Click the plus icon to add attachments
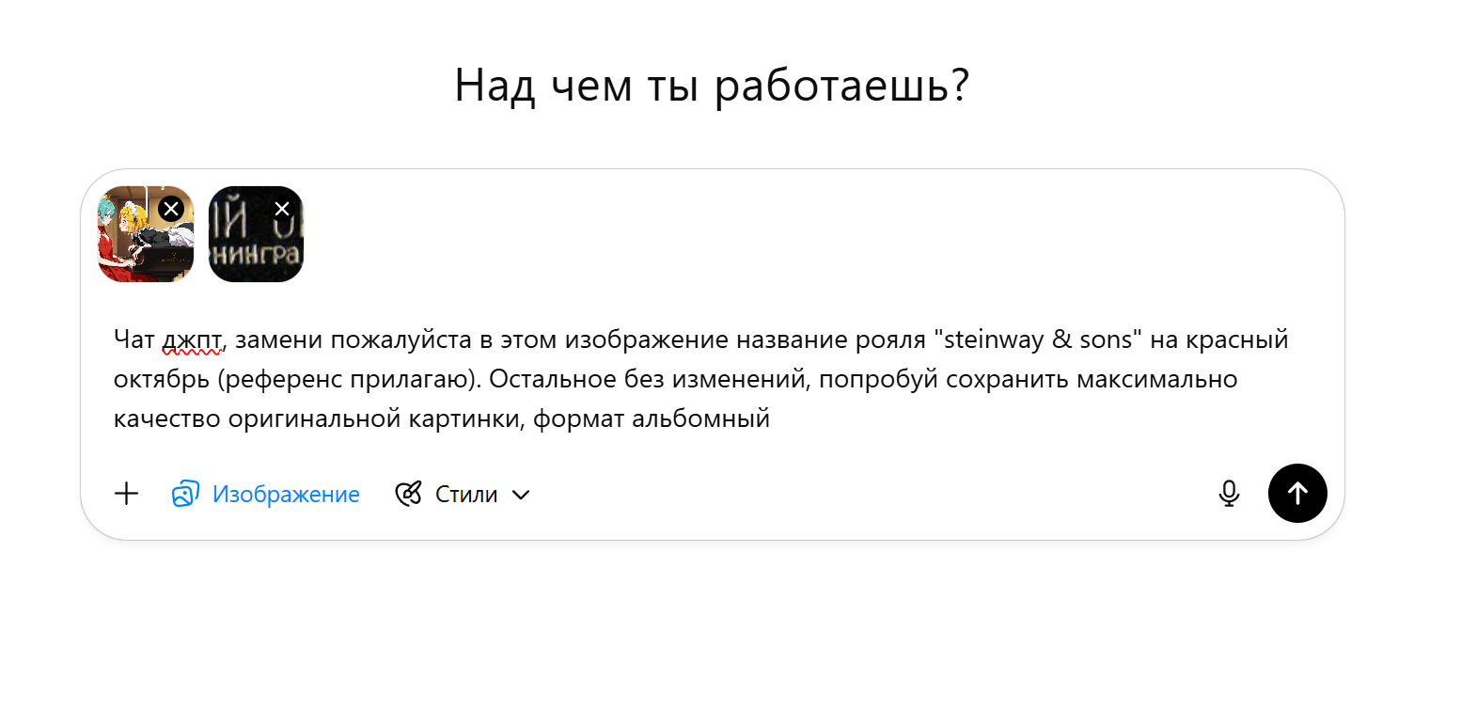The width and height of the screenshot is (1461, 710). pos(126,494)
